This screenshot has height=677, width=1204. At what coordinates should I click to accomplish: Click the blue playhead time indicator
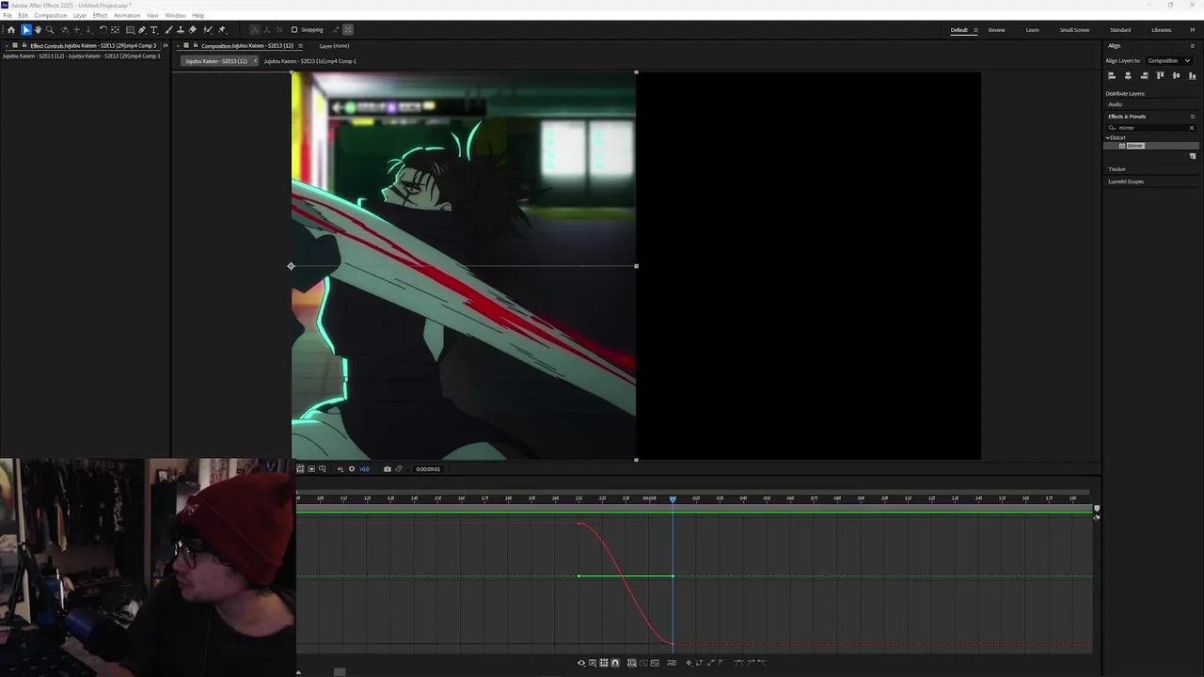click(x=673, y=498)
